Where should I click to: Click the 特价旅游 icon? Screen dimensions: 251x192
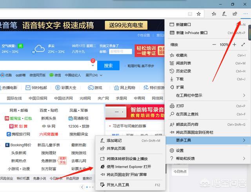(x=146, y=88)
